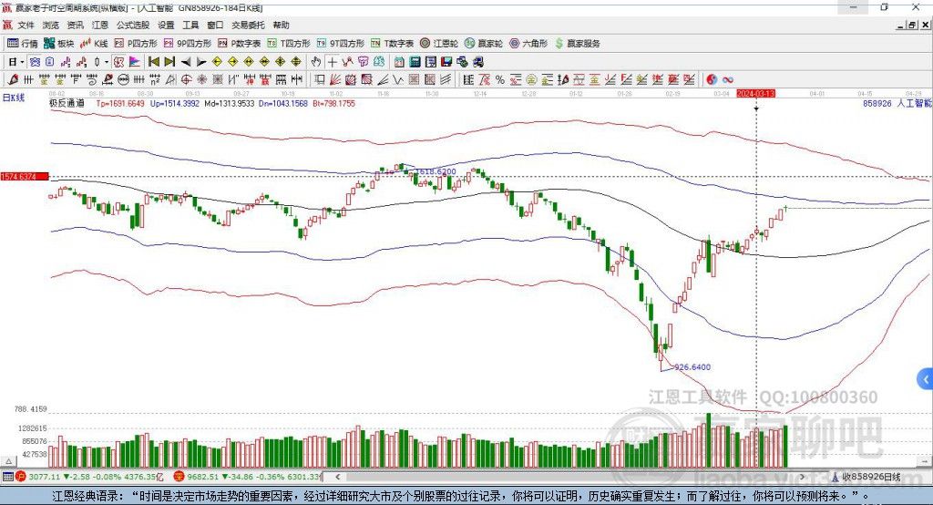Click horizontal scrollbar right arrow
This screenshot has width=933, height=505.
(802, 477)
